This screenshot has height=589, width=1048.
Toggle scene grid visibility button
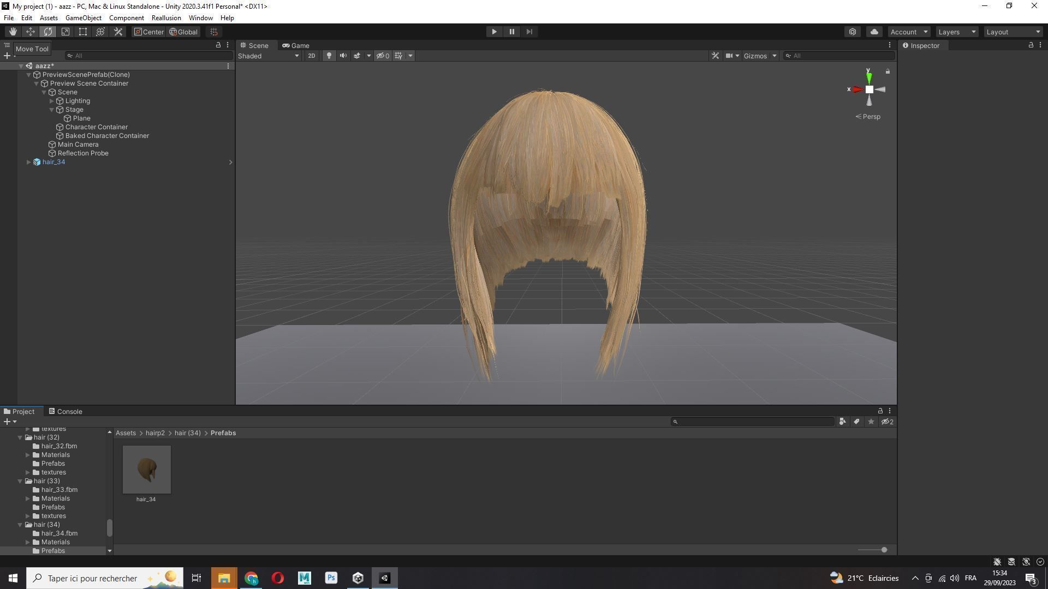[399, 56]
